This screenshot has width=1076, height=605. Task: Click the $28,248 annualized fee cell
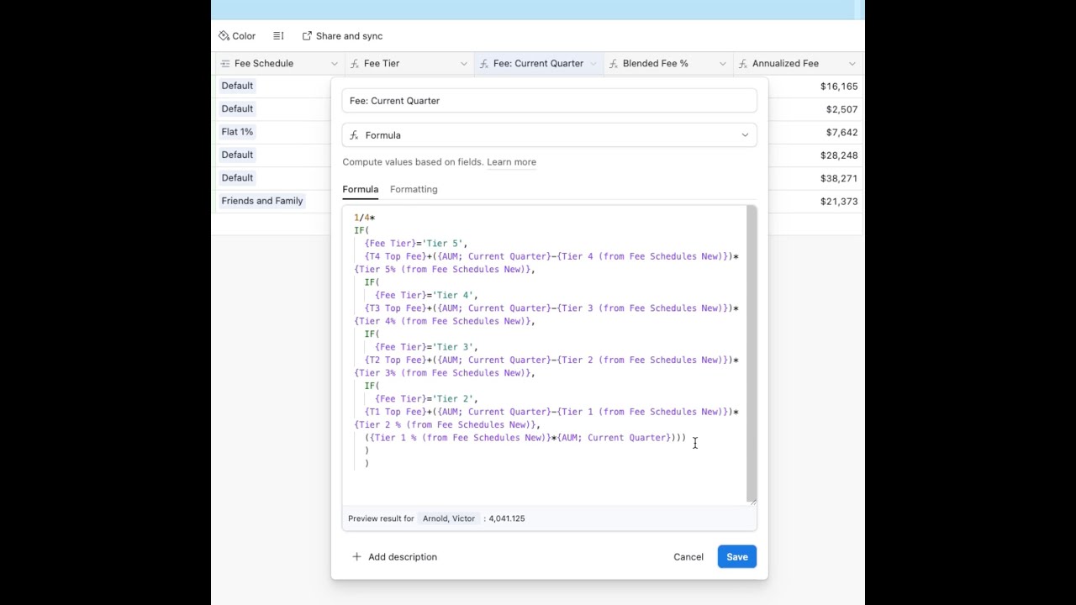tap(839, 155)
